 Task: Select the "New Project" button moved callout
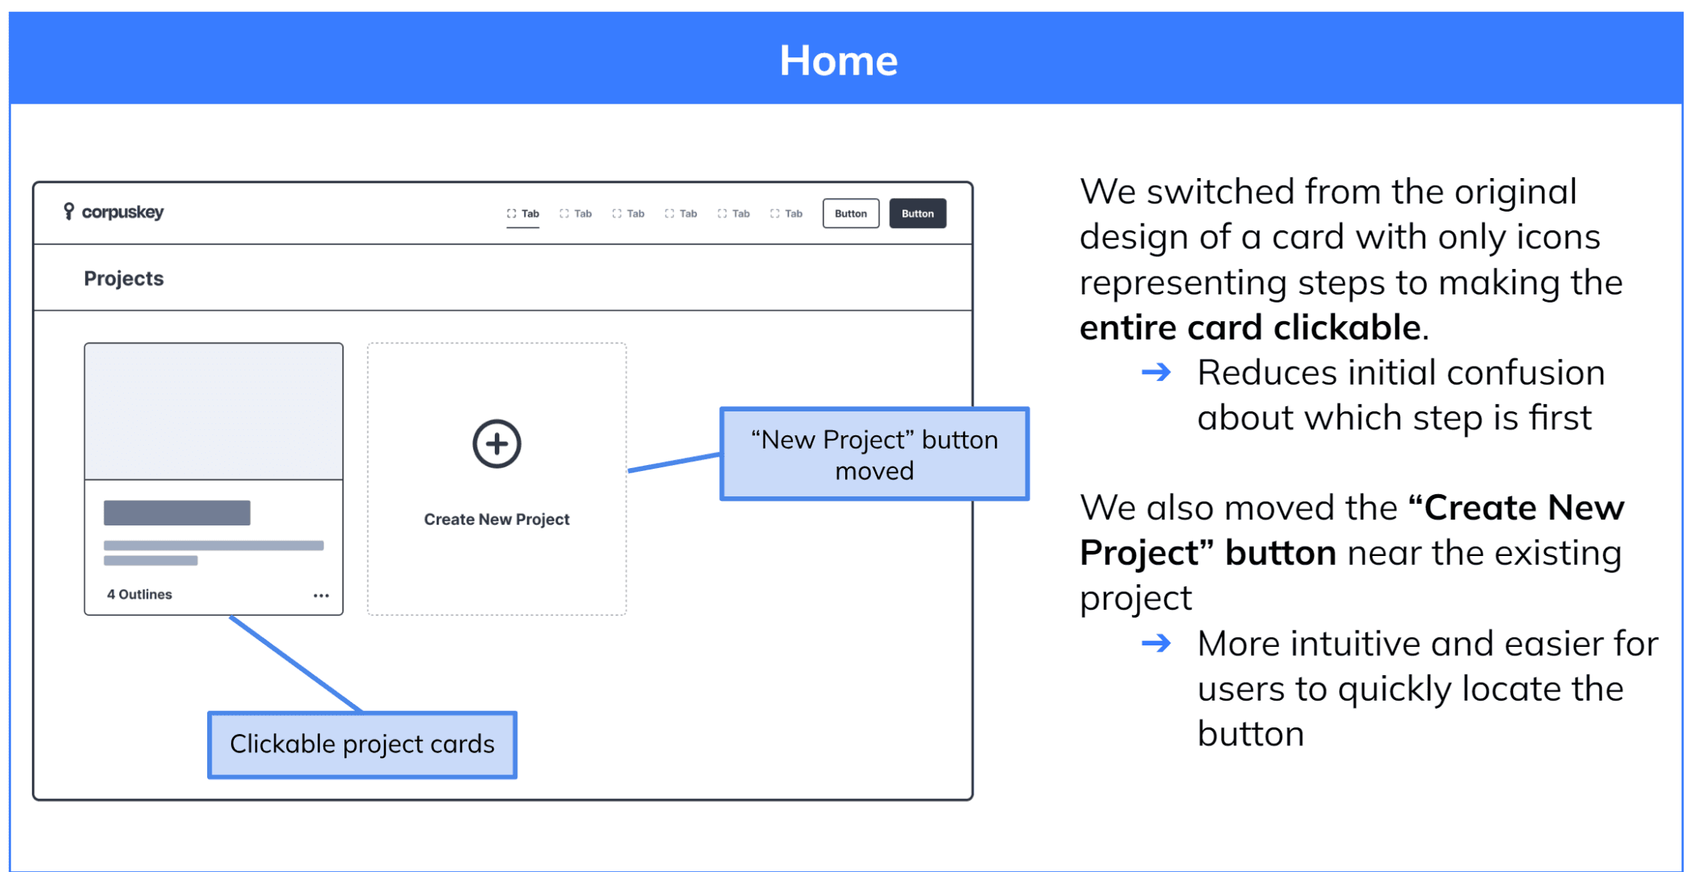[x=874, y=455]
